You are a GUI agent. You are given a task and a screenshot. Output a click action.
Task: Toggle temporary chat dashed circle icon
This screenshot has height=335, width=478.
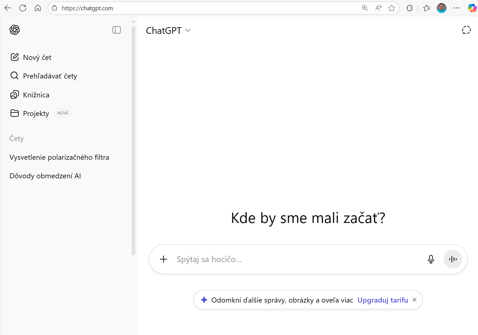466,30
